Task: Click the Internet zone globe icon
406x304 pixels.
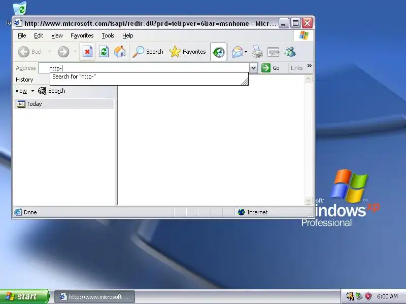Action: click(241, 212)
